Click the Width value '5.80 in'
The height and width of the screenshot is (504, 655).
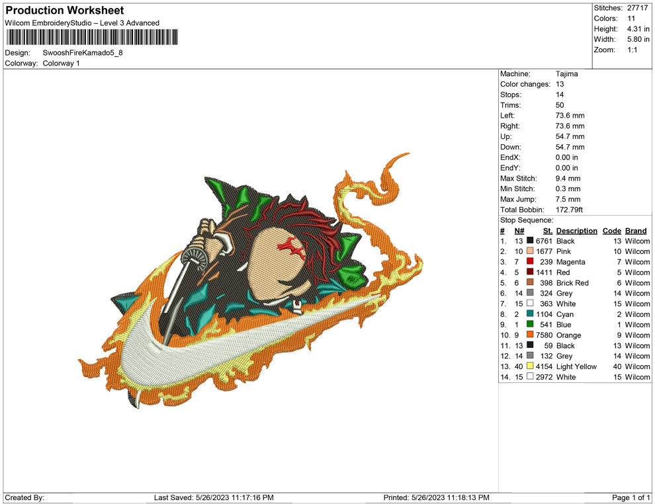pos(638,39)
